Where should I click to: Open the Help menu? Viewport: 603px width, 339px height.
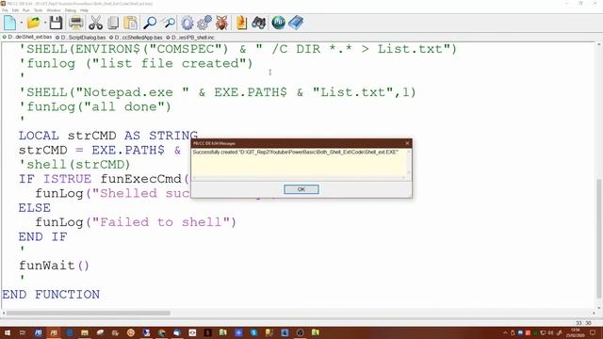(84, 10)
